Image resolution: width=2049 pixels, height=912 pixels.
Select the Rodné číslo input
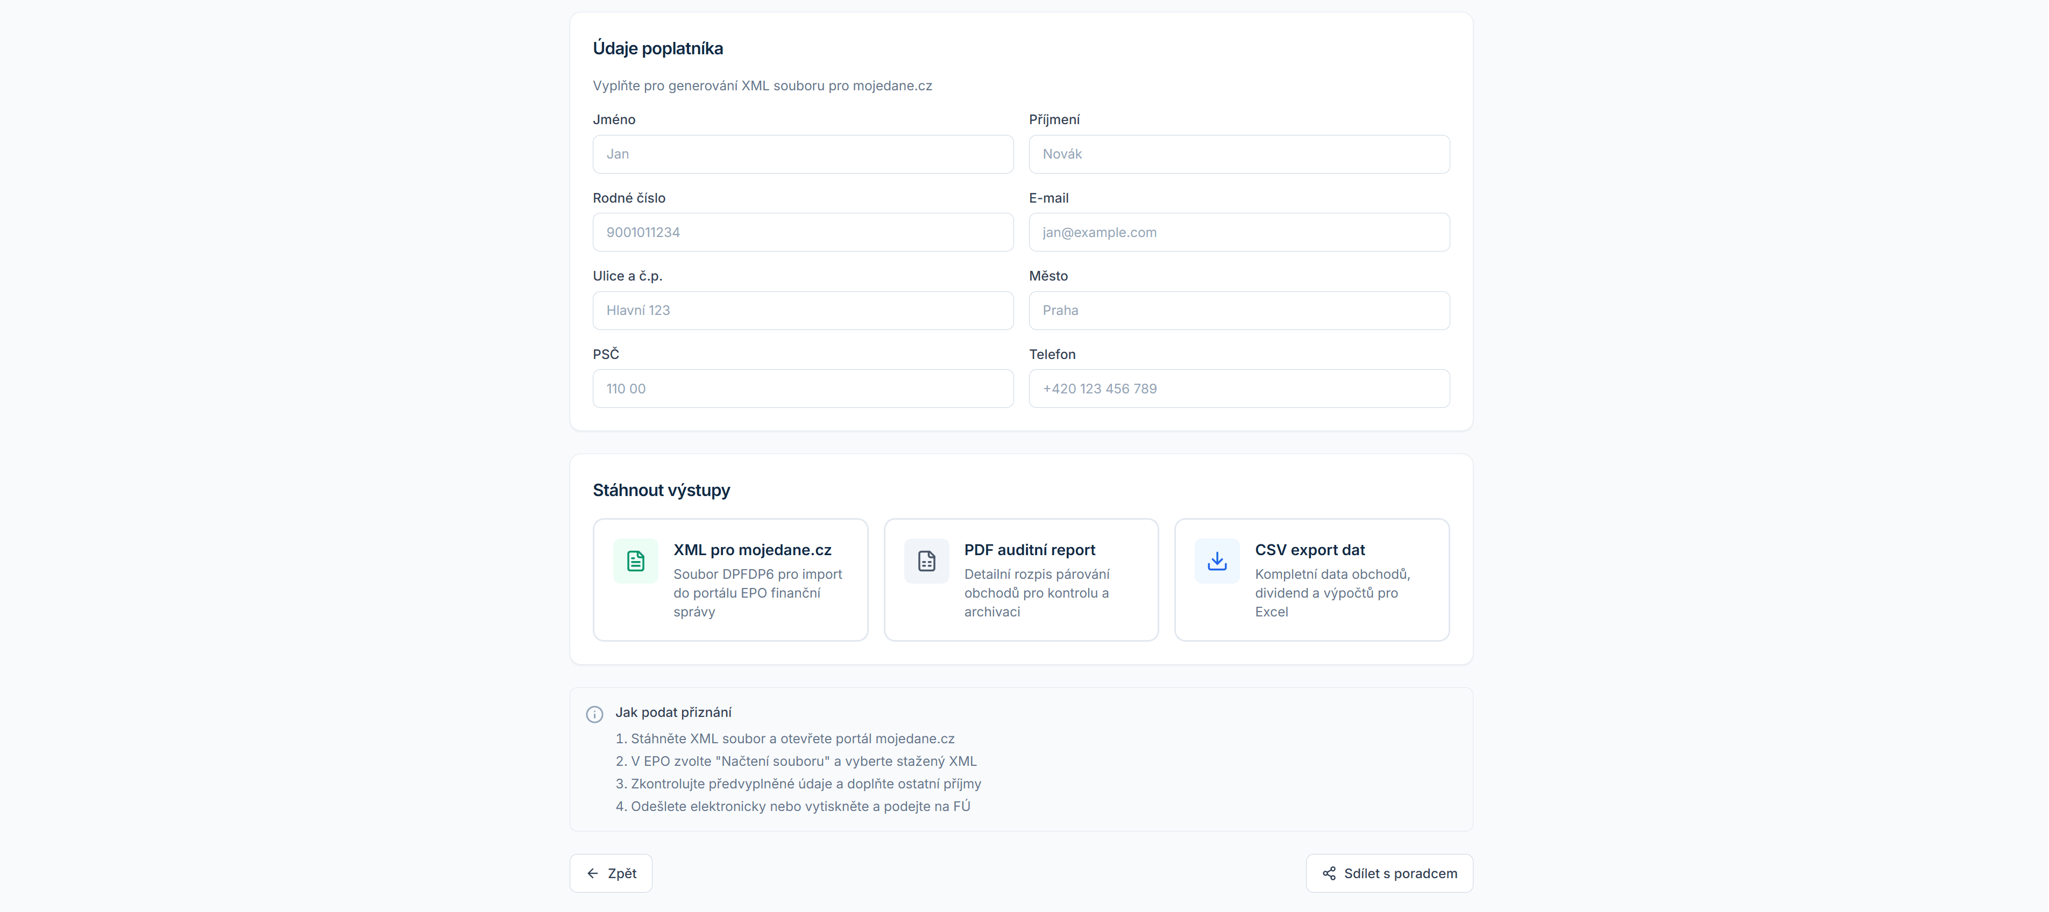[803, 232]
